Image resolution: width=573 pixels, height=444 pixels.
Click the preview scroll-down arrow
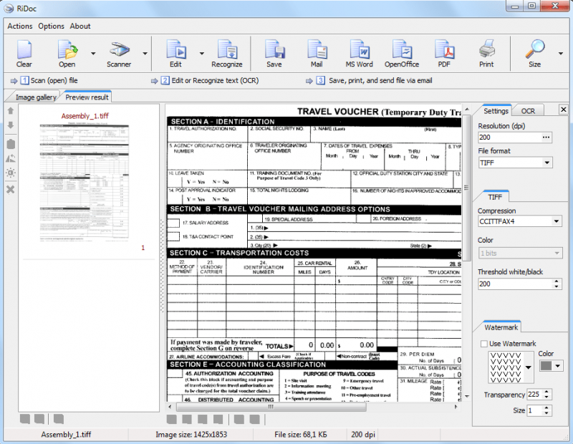(467, 396)
